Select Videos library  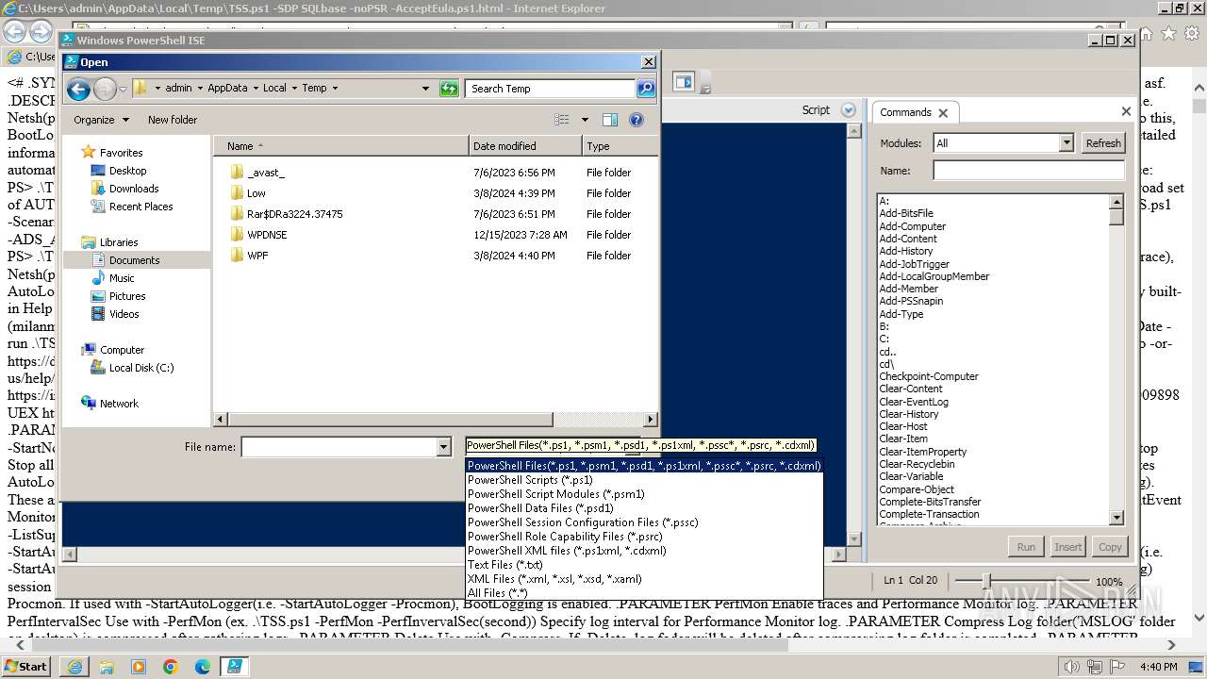(124, 314)
